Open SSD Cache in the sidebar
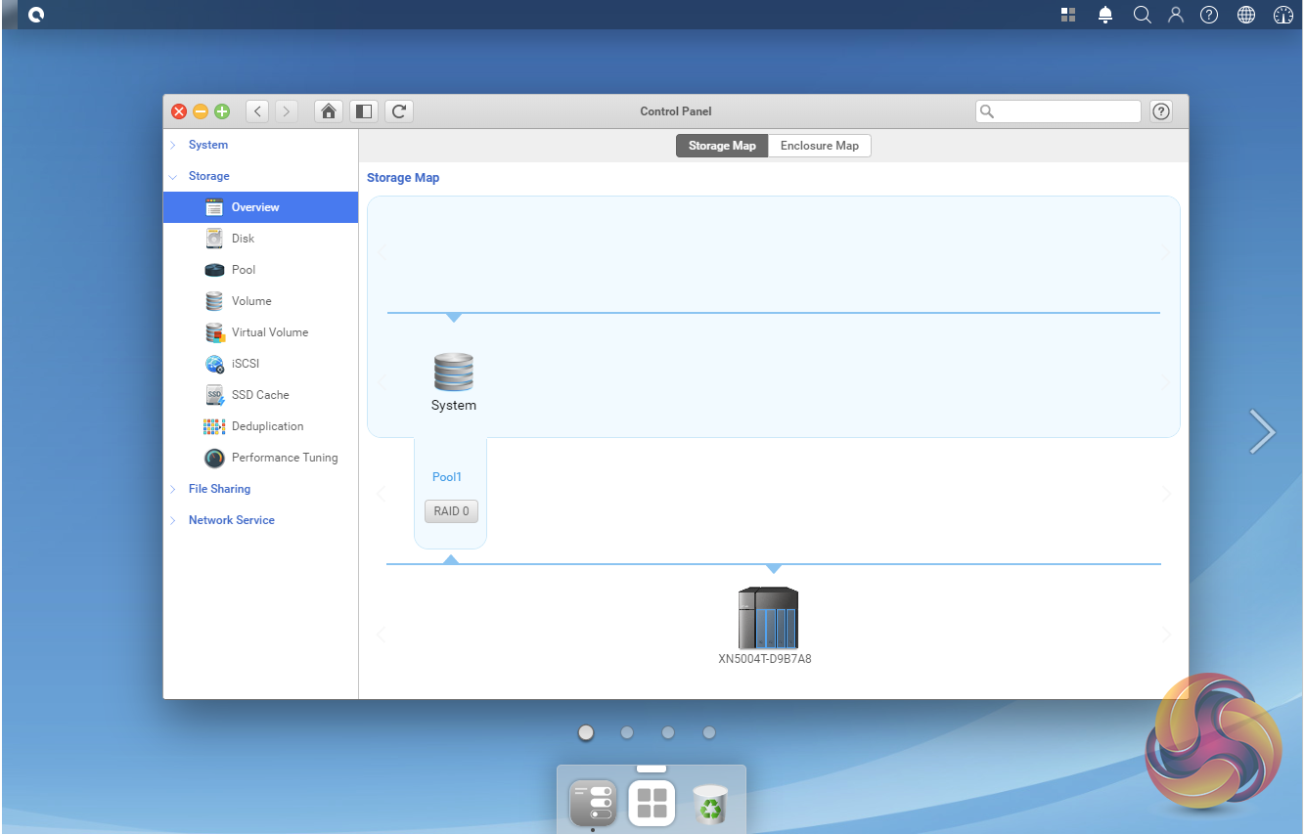The image size is (1305, 835). pyautogui.click(x=260, y=395)
